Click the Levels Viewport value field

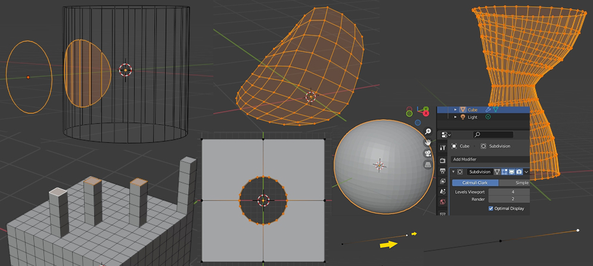tap(509, 192)
